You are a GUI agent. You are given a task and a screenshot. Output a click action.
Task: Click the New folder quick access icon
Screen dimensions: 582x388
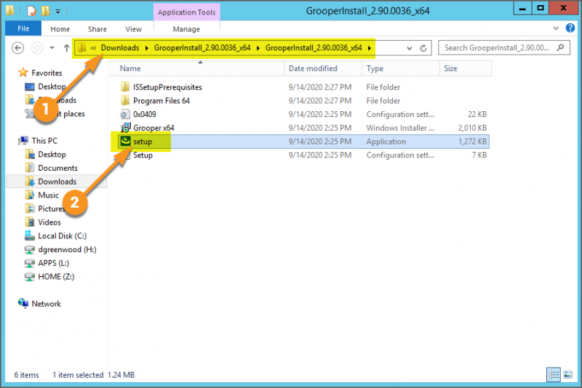(x=46, y=11)
